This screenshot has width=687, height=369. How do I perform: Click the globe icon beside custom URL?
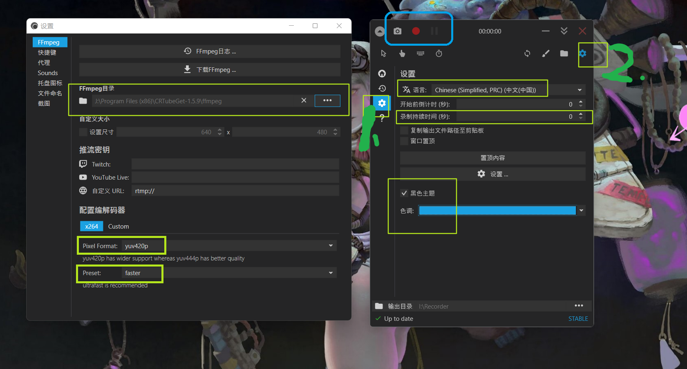(x=83, y=191)
